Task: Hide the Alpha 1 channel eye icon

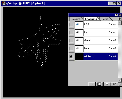Action: 71,57
